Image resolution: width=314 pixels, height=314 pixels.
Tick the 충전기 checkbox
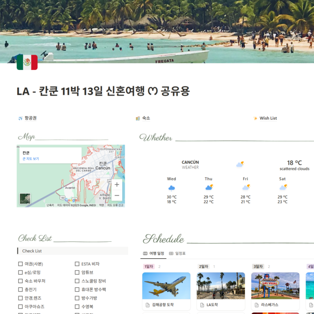20,290
